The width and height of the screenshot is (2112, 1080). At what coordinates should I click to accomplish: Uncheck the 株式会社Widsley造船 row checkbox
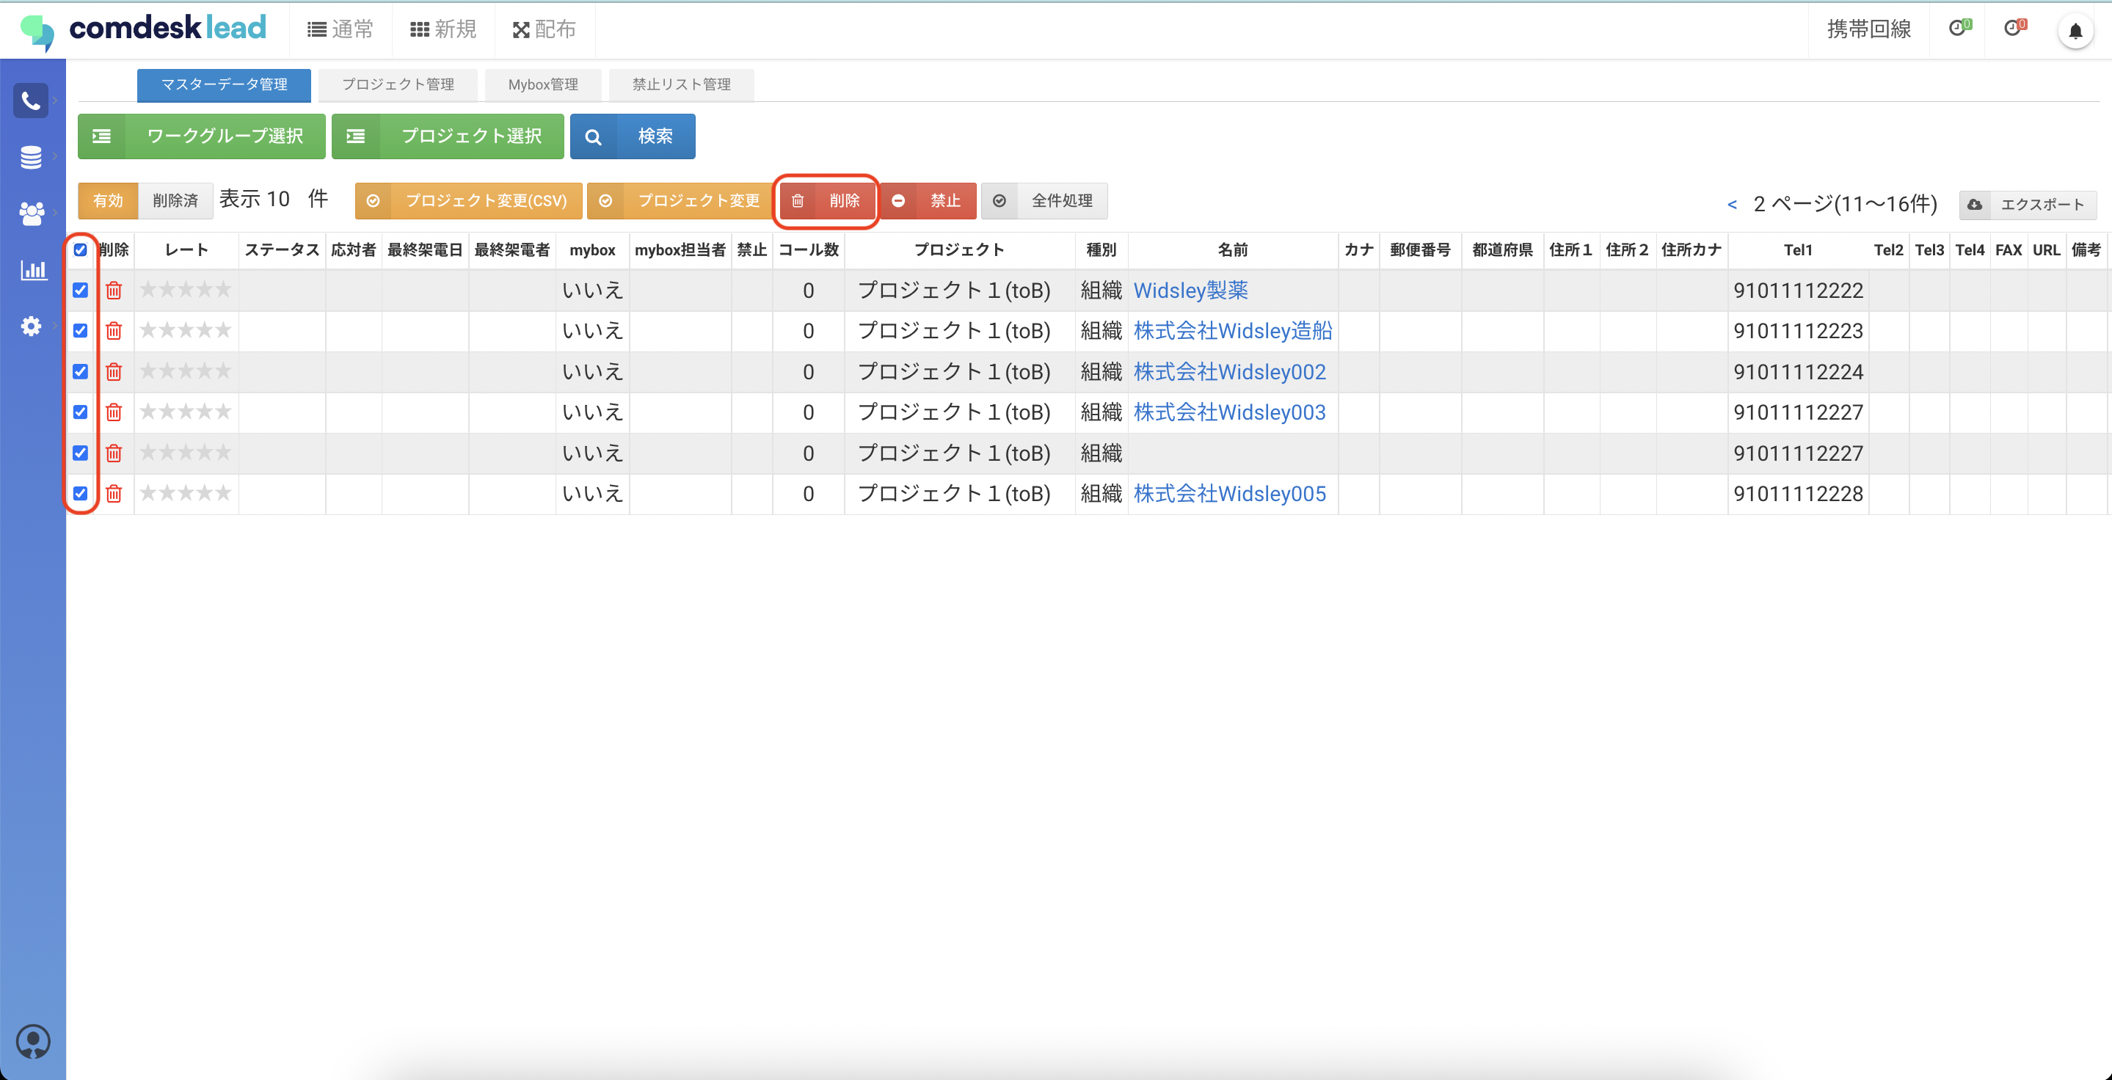80,330
